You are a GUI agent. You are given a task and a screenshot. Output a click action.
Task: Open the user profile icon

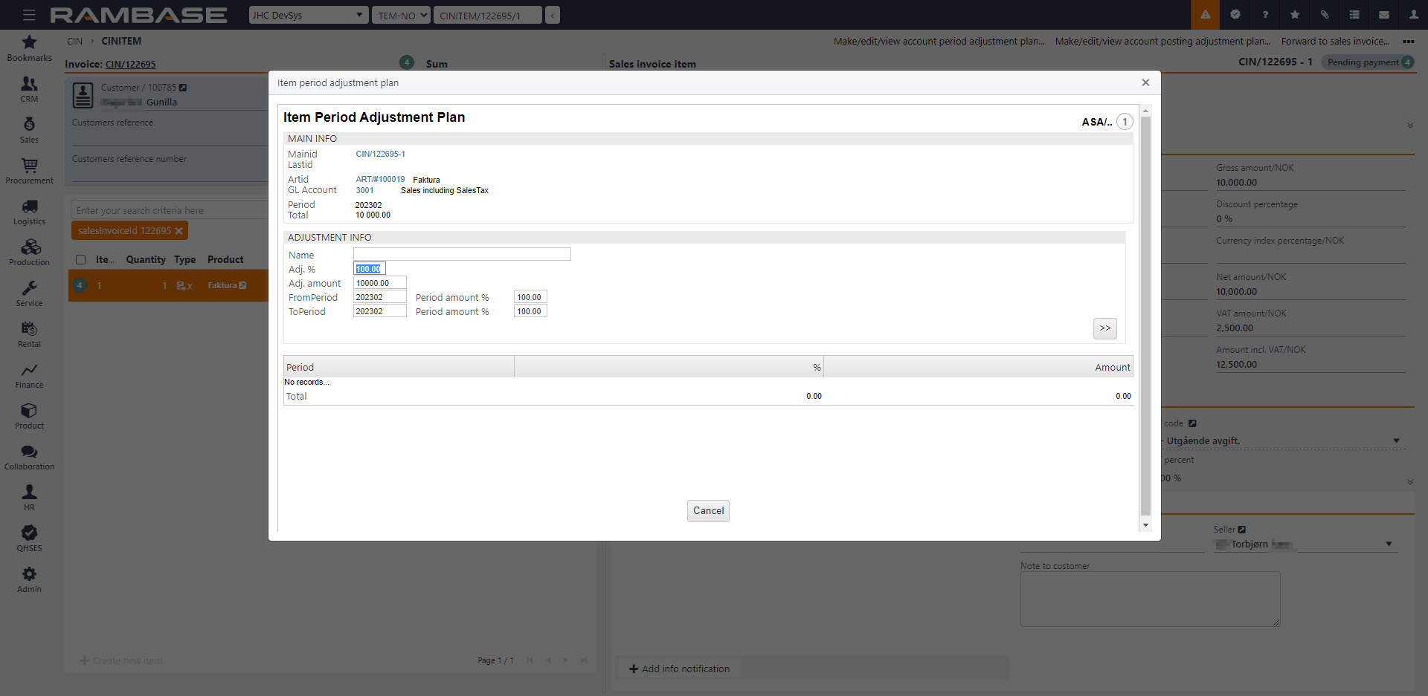tap(1414, 15)
